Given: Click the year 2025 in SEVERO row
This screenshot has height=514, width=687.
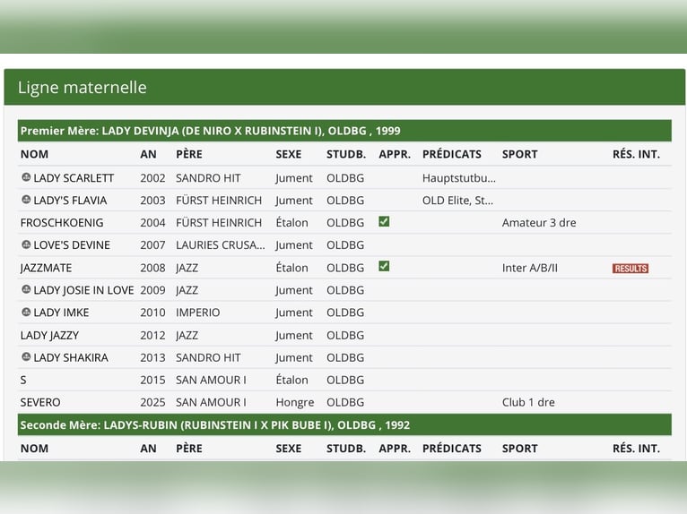Looking at the screenshot, I should point(152,402).
